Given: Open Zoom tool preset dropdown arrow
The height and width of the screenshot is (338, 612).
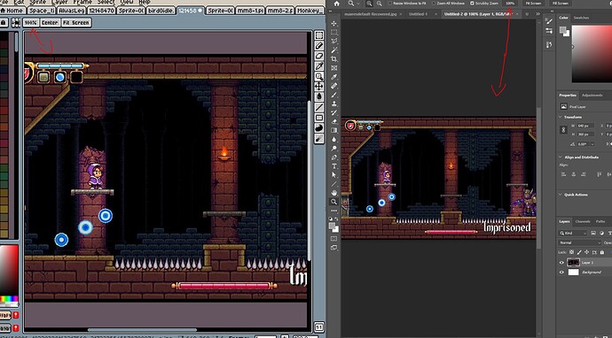Looking at the screenshot, I should point(358,4).
